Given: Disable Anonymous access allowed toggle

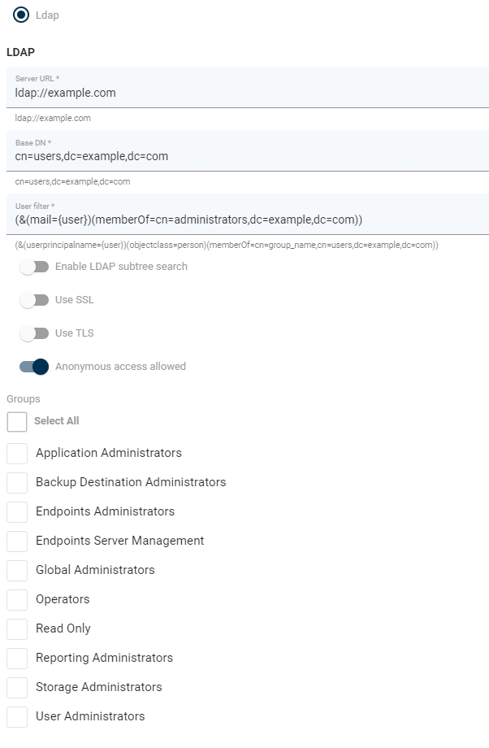Looking at the screenshot, I should (x=34, y=367).
